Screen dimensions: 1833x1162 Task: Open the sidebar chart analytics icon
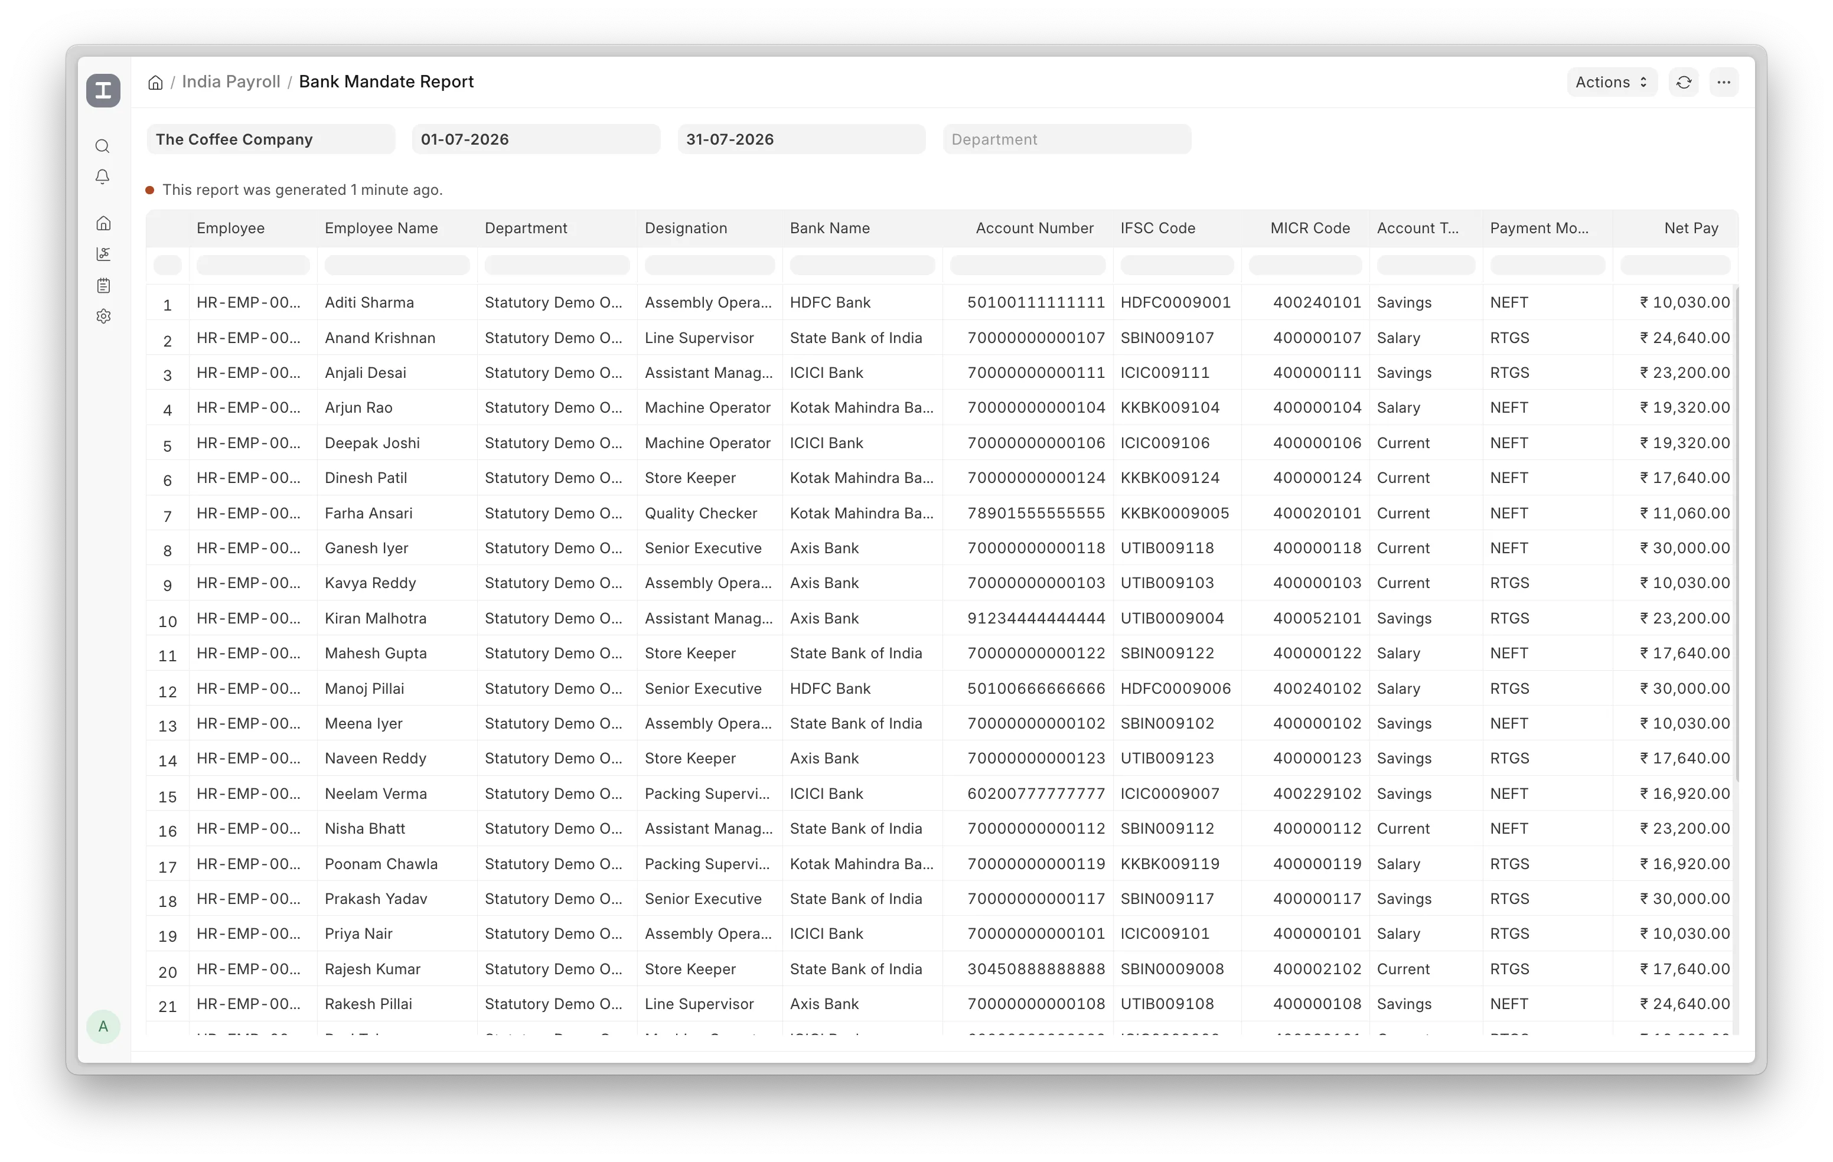tap(103, 254)
